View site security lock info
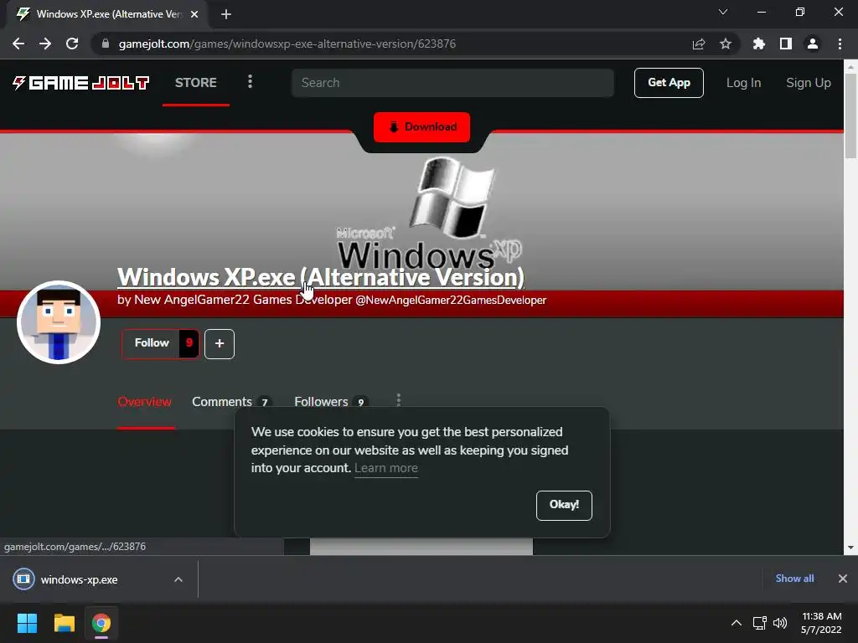This screenshot has height=643, width=858. (x=106, y=44)
